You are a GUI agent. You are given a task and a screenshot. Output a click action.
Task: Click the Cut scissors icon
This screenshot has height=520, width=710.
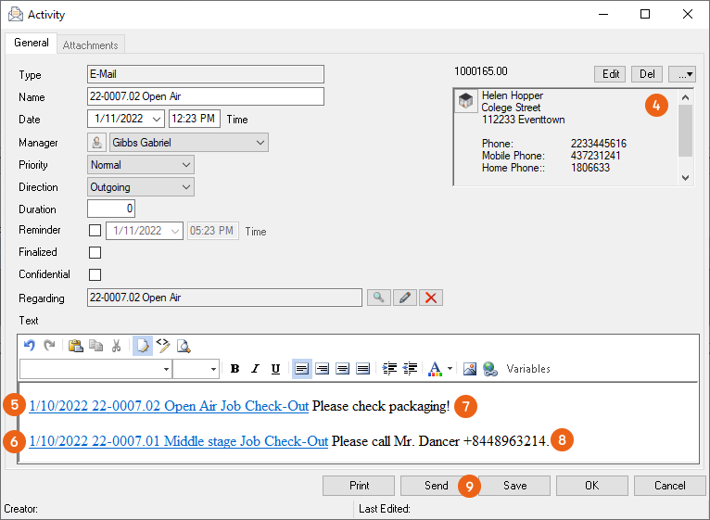point(116,346)
